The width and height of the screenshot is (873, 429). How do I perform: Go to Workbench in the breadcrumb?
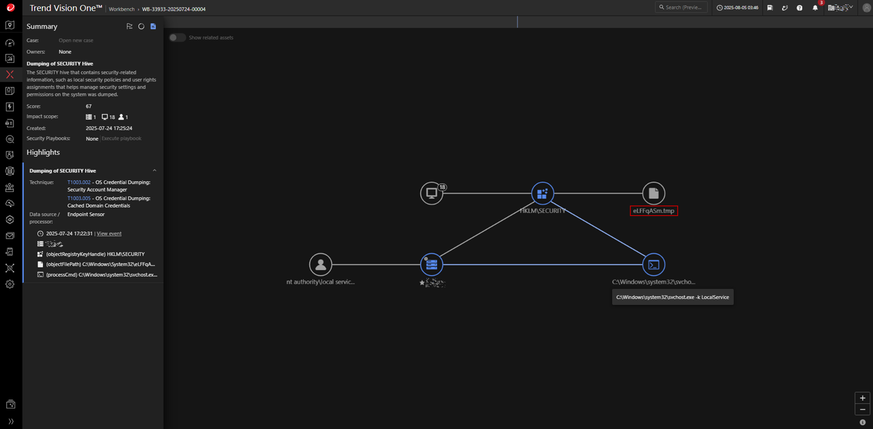click(x=121, y=9)
